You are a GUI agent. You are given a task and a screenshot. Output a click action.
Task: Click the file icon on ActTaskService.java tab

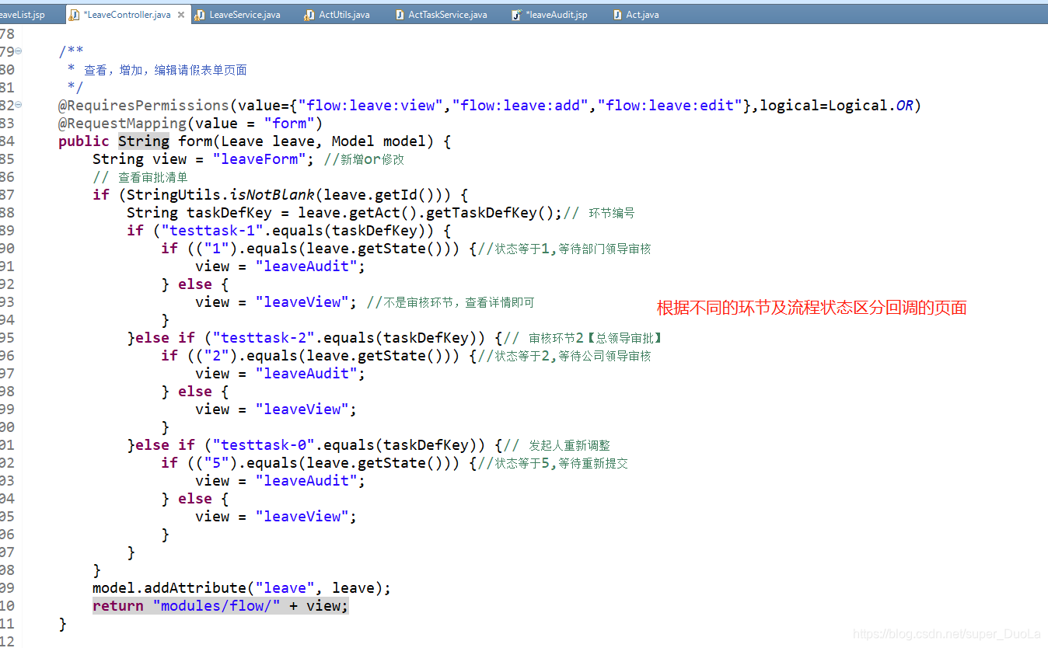400,15
